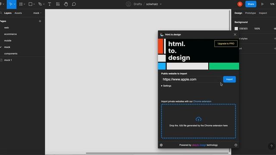Add a new page with plus icon
The image size is (276, 155).
pos(40,21)
